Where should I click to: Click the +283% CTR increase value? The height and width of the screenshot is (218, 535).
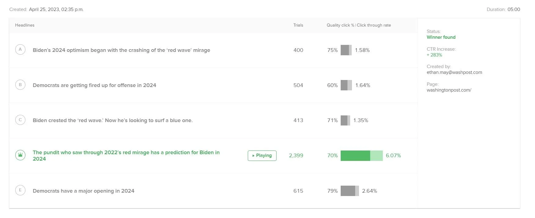pyautogui.click(x=434, y=55)
